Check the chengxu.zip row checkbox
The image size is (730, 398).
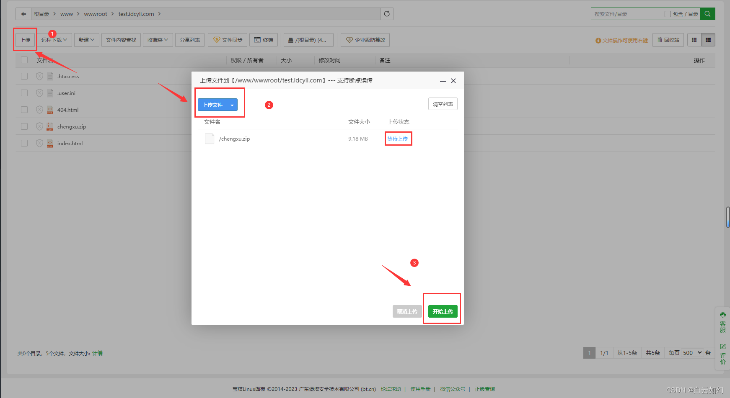coord(24,126)
